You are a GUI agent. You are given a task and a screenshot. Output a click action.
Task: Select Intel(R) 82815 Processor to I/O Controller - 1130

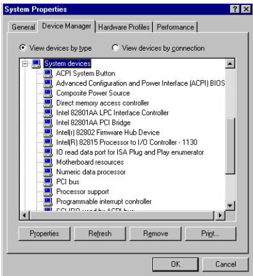[127, 142]
